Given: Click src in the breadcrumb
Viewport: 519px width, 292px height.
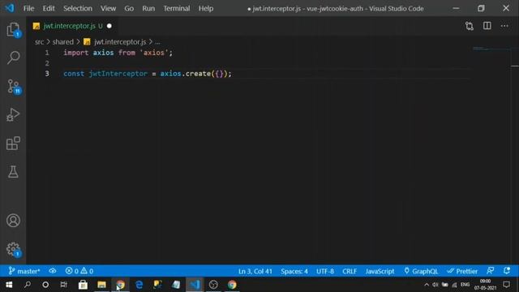Looking at the screenshot, I should point(40,42).
